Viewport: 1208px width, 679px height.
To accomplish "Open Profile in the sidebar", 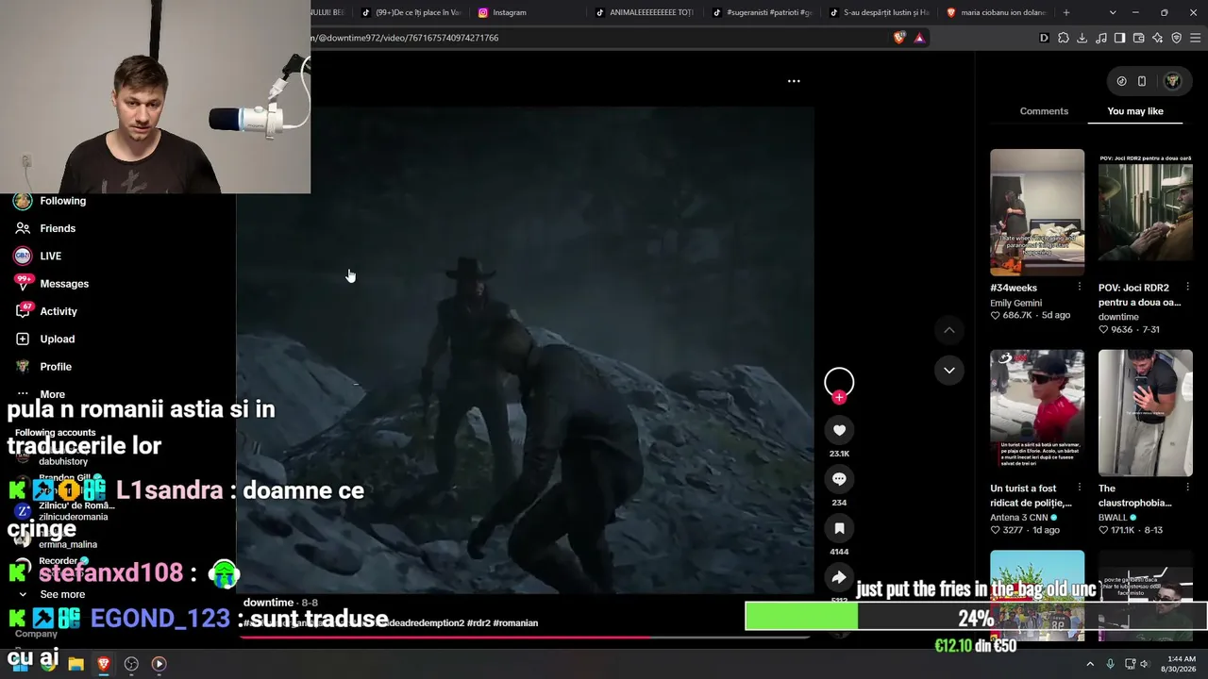I will pyautogui.click(x=56, y=366).
